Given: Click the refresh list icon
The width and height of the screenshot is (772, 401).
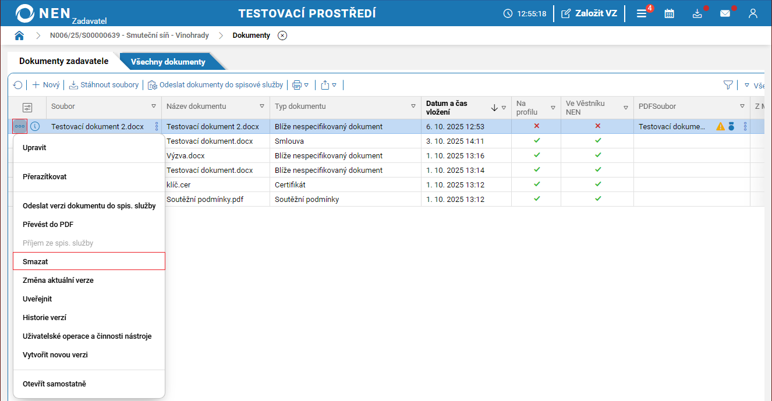Looking at the screenshot, I should [18, 85].
